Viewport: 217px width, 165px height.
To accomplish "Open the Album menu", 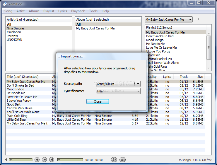I will coord(34,11).
